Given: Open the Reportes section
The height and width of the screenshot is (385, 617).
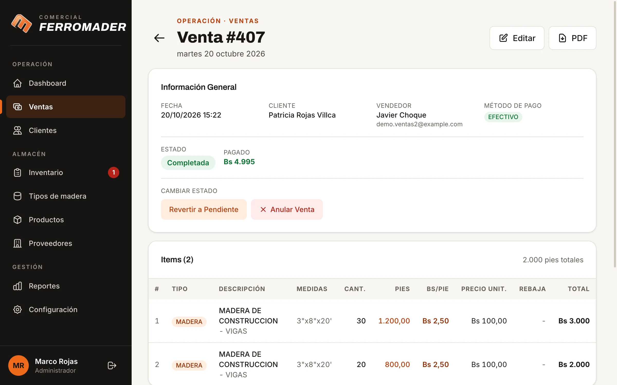Looking at the screenshot, I should pos(66,286).
